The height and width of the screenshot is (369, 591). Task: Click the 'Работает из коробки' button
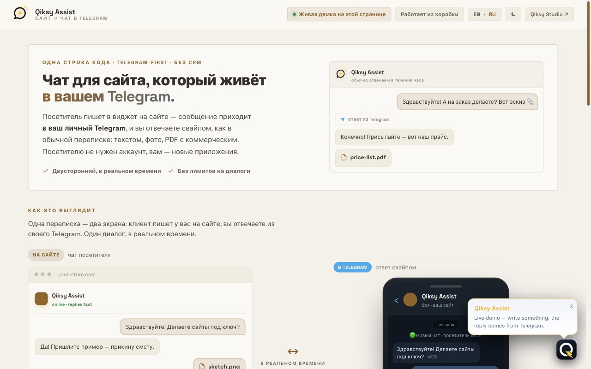pos(429,14)
